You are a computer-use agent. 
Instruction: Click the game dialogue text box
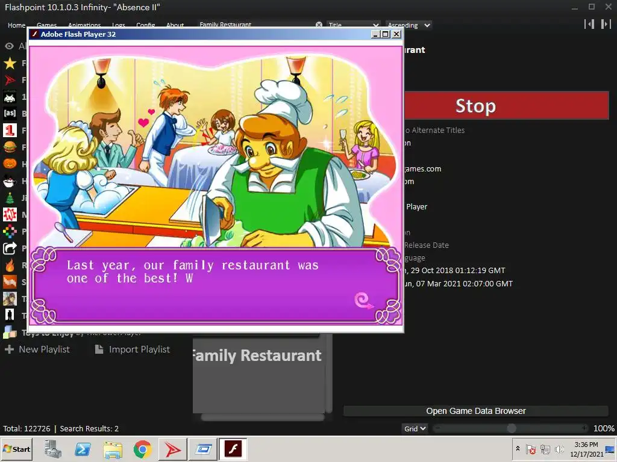(216, 286)
